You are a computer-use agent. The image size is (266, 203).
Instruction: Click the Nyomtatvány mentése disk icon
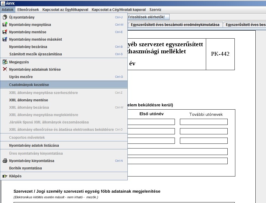click(x=5, y=32)
